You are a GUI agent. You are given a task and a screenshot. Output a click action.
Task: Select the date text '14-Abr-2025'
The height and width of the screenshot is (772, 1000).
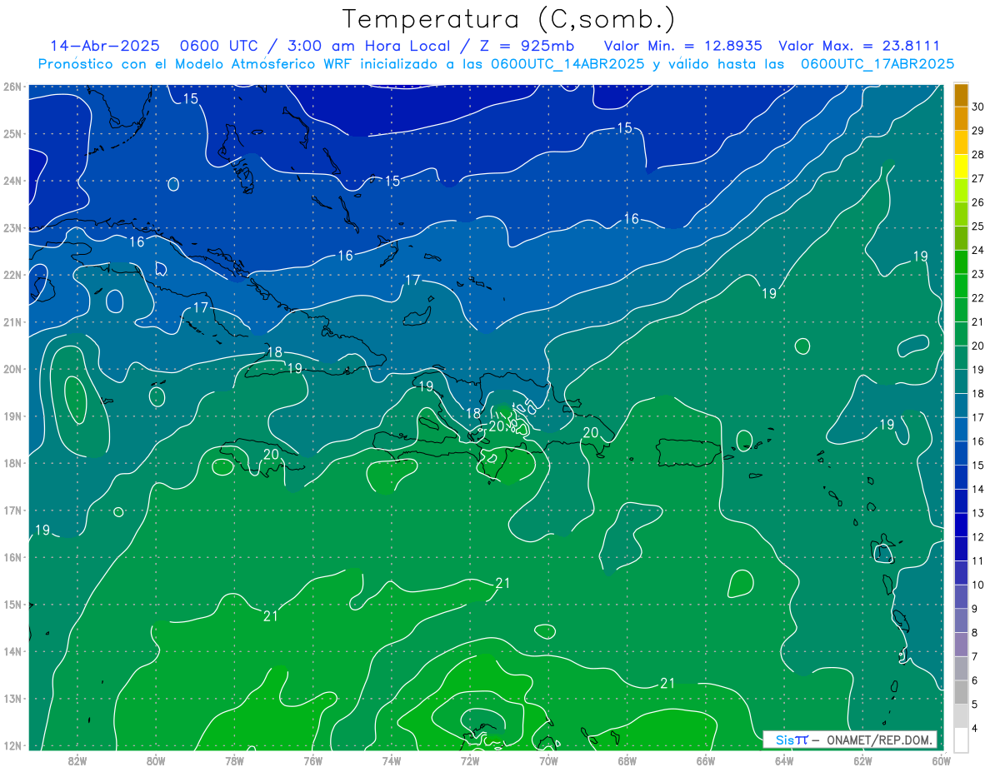pos(104,46)
